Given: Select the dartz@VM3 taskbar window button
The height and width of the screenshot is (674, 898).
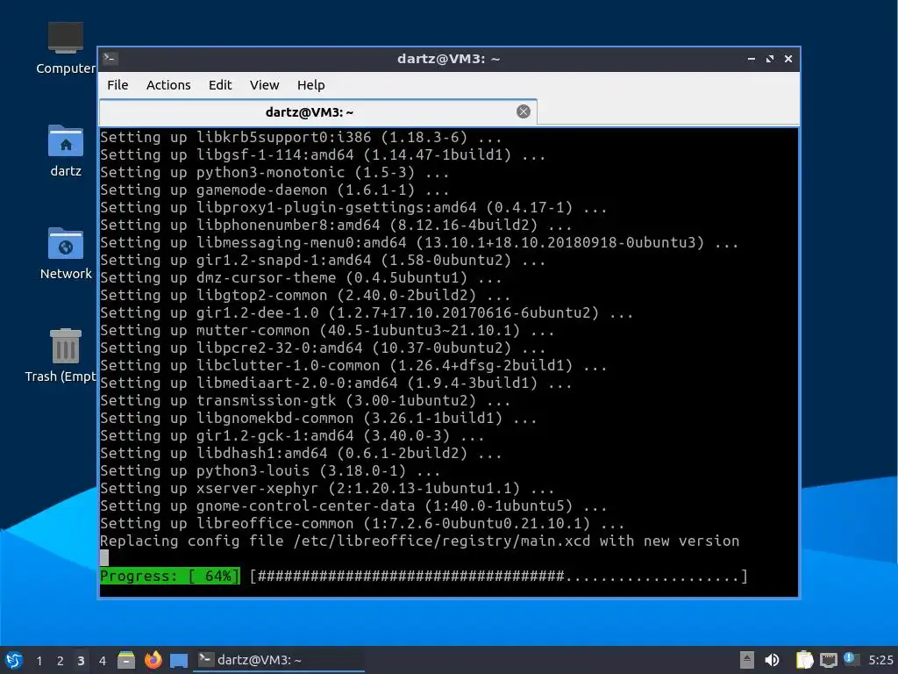Looking at the screenshot, I should pos(279,660).
